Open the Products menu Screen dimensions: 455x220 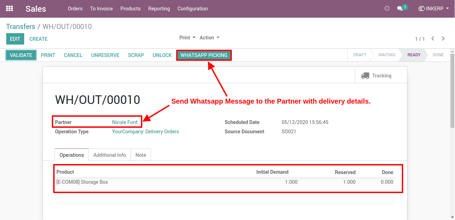point(131,9)
